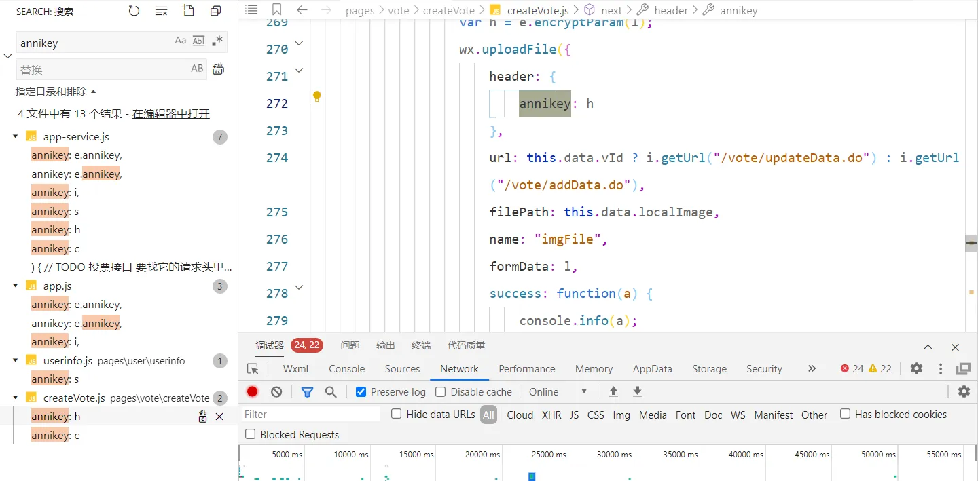This screenshot has height=481, width=978.
Task: Enable the Disable cache checkbox
Action: pyautogui.click(x=441, y=391)
